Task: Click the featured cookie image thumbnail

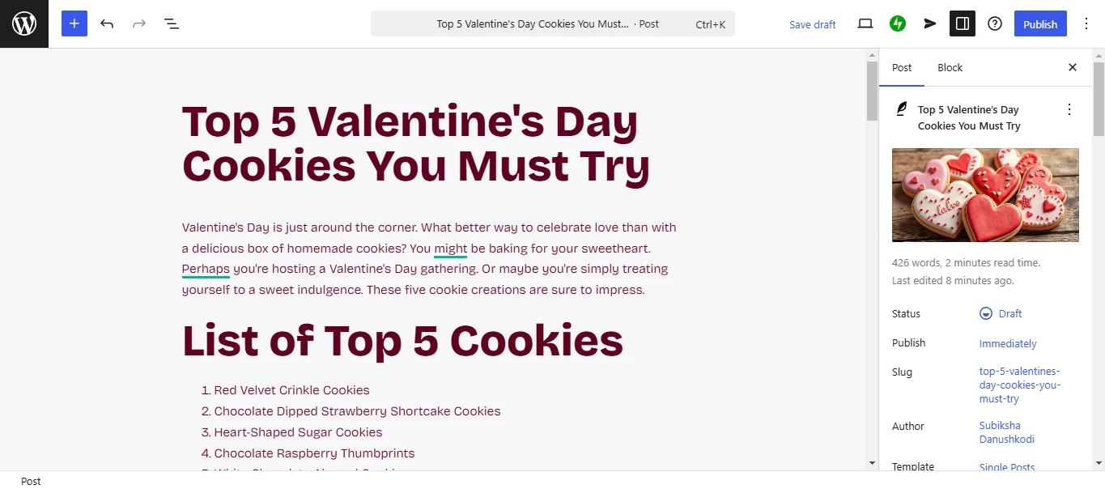Action: pyautogui.click(x=985, y=195)
